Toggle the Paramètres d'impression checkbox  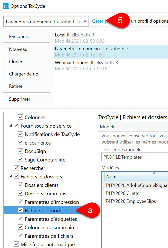tap(20, 202)
